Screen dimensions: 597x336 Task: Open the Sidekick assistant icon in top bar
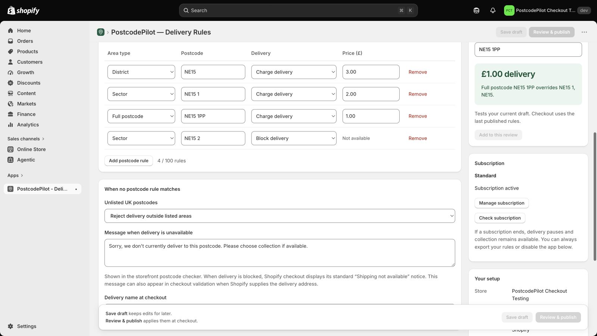tap(476, 10)
